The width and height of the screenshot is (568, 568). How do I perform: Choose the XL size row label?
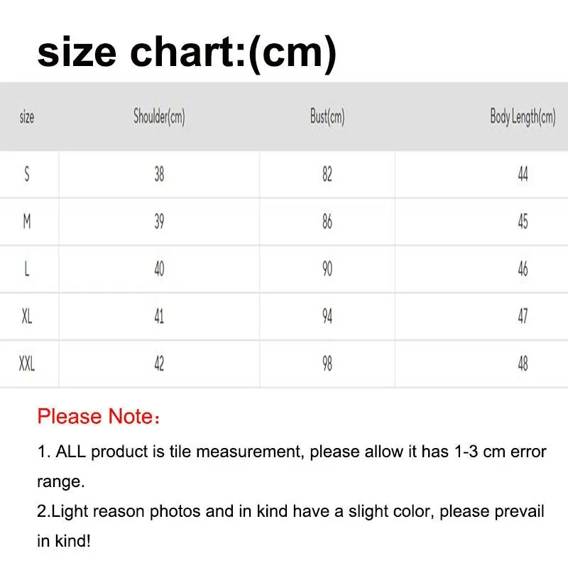tap(27, 317)
